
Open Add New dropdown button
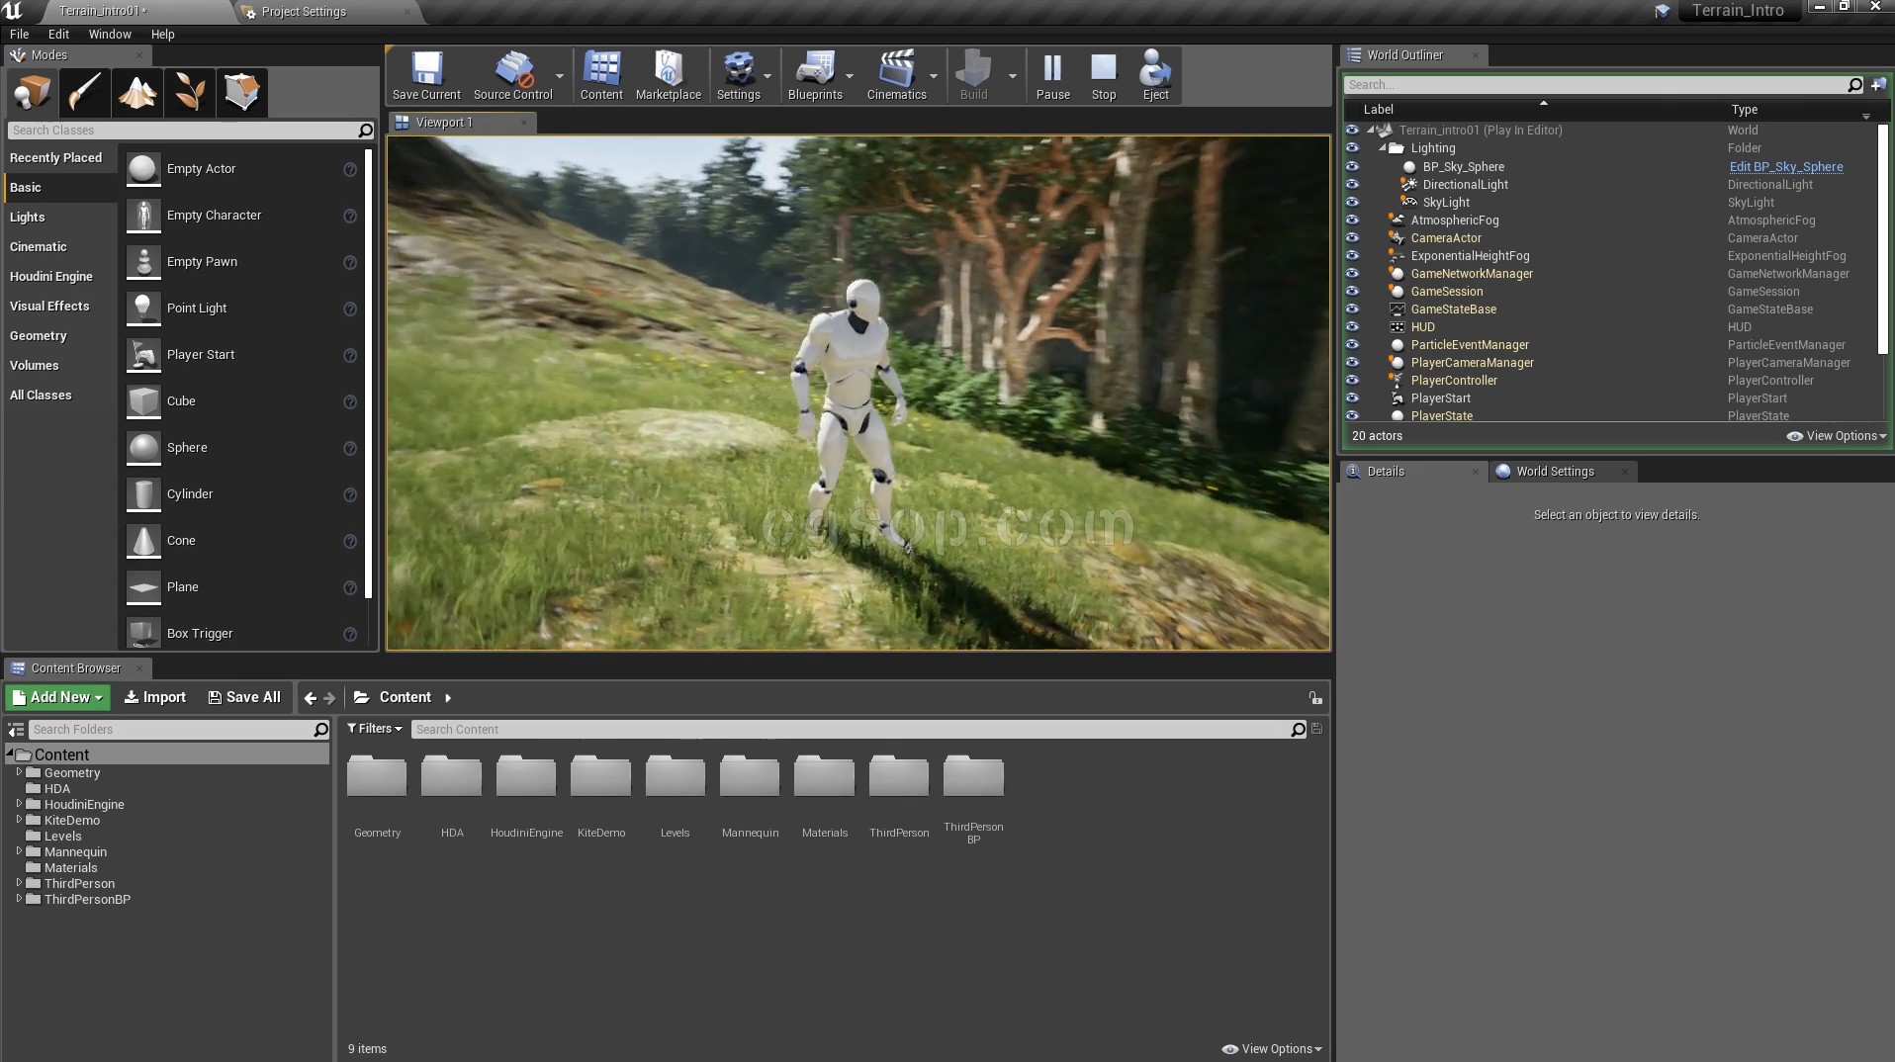tap(57, 697)
